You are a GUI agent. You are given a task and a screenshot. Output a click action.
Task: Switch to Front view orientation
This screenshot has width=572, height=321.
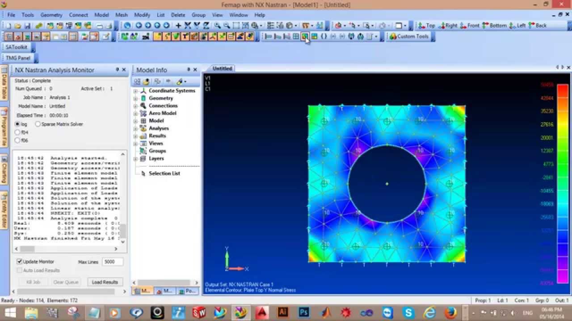coord(470,25)
